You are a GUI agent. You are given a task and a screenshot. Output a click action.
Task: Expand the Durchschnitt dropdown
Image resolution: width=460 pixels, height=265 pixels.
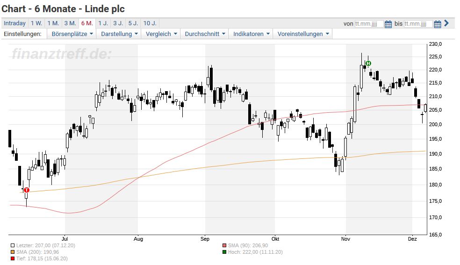point(205,34)
